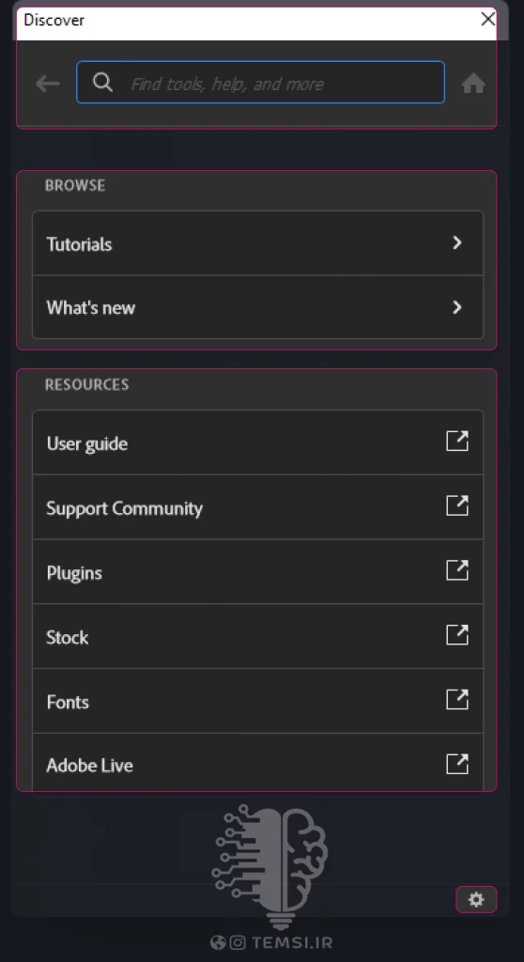Expand What's new with its chevron arrow
524x962 pixels.
point(457,307)
